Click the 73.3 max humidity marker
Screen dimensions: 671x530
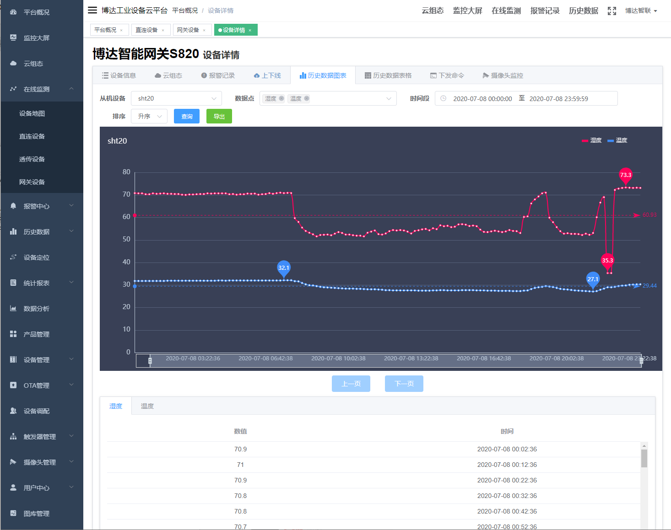coord(626,176)
